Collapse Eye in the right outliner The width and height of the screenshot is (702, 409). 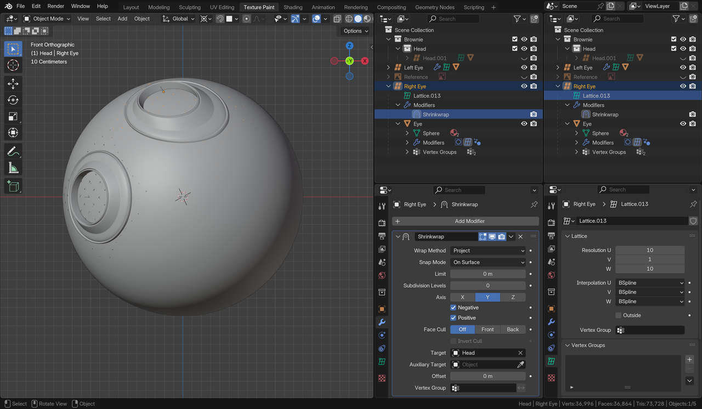(568, 124)
